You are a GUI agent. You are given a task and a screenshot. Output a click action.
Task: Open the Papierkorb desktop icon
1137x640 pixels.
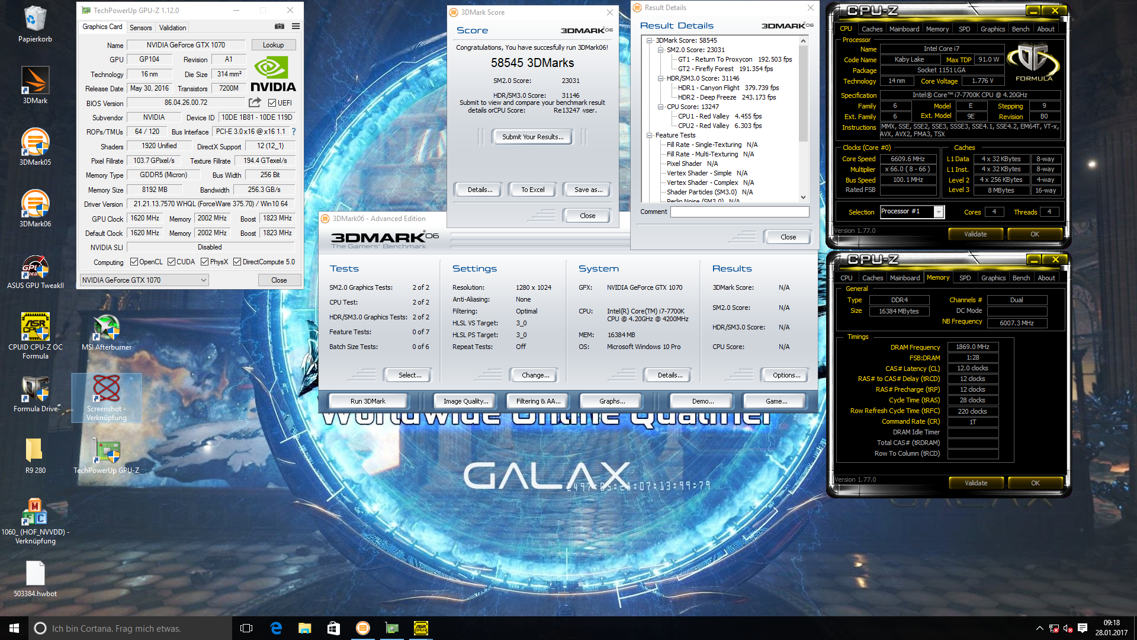pyautogui.click(x=35, y=24)
